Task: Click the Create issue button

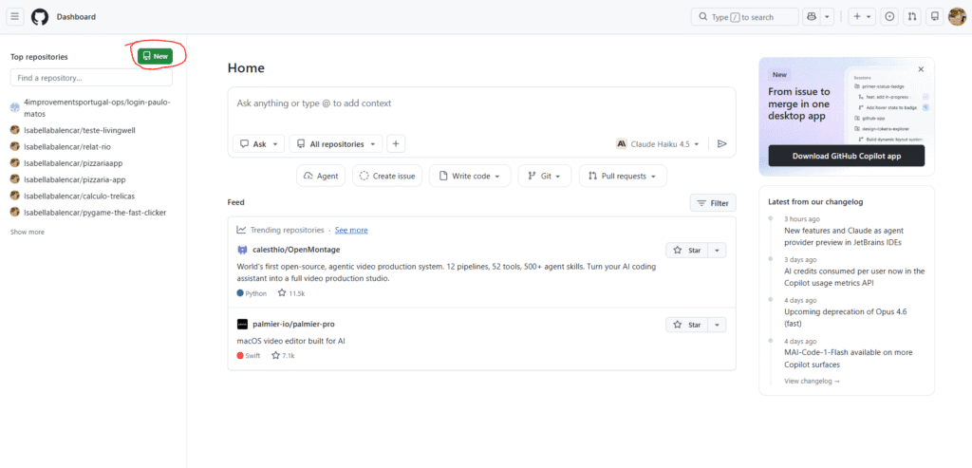Action: tap(387, 176)
